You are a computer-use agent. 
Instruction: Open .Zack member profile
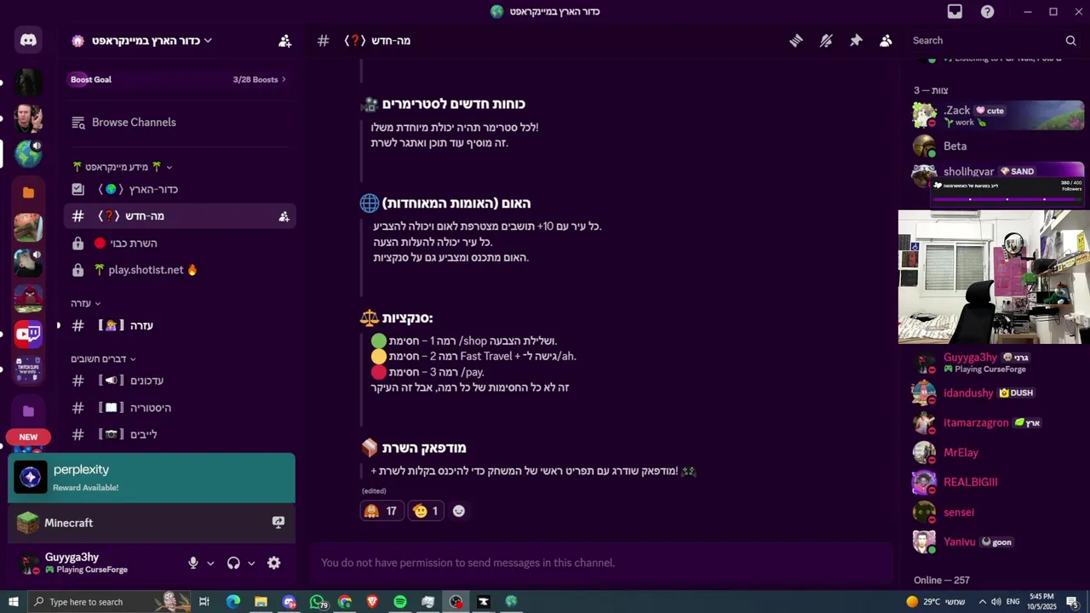click(x=997, y=116)
